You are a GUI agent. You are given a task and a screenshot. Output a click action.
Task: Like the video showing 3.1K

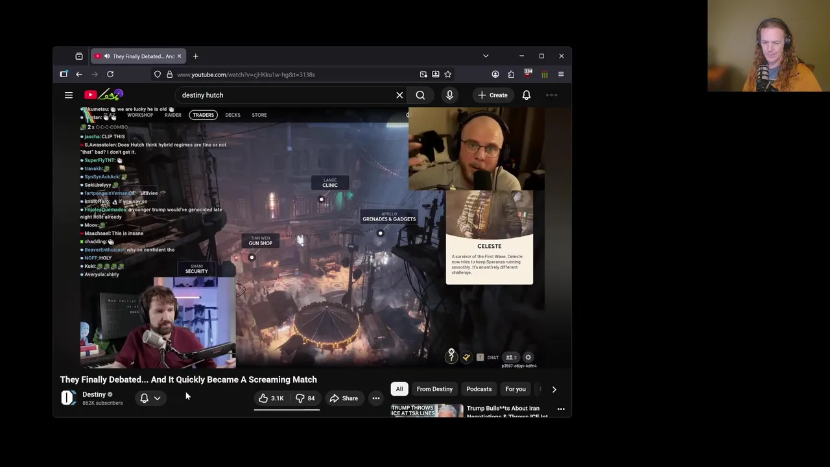(x=271, y=398)
